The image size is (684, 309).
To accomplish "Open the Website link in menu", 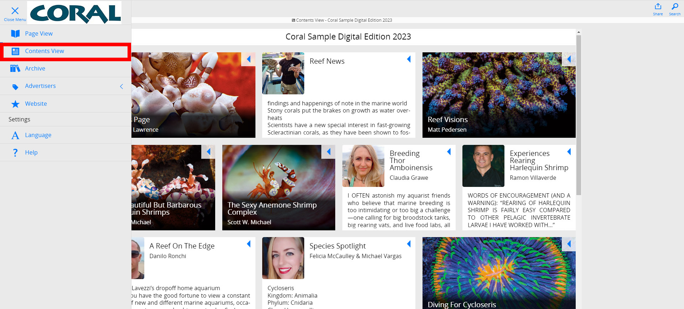I will [36, 104].
